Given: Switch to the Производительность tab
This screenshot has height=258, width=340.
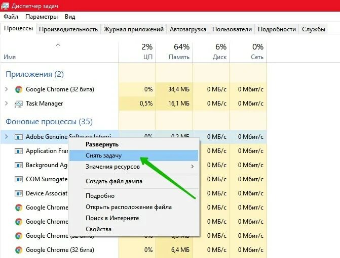Looking at the screenshot, I should (x=68, y=29).
